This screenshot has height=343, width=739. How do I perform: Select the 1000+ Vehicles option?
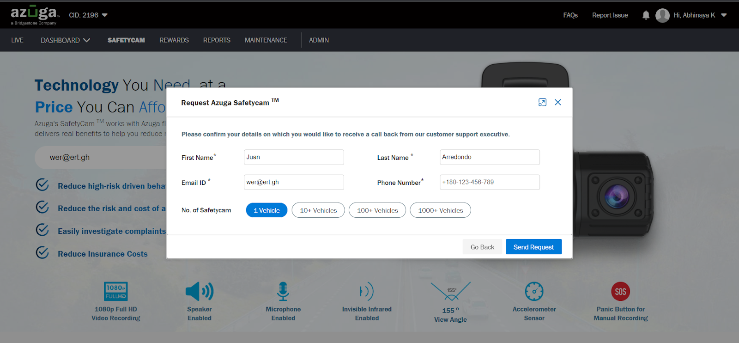(x=441, y=210)
